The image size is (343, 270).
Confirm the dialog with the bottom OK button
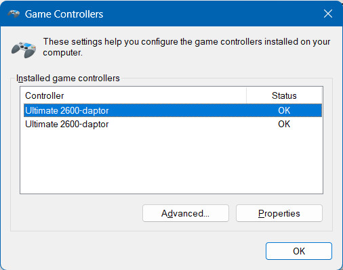[299, 251]
